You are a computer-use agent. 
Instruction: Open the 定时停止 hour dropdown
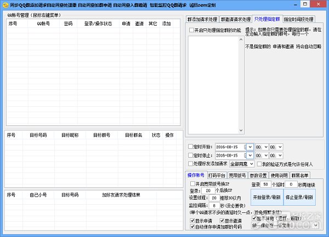tap(266, 155)
